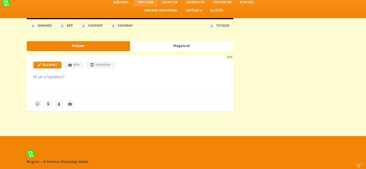366x169 pixels.
Task: Click the smiley emoji icon
Action: pyautogui.click(x=37, y=104)
